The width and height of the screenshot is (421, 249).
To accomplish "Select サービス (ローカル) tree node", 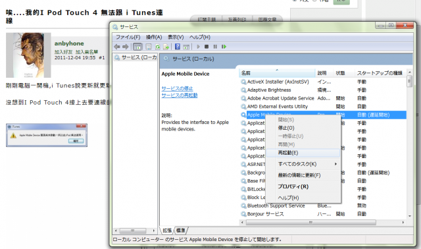I will [x=136, y=57].
